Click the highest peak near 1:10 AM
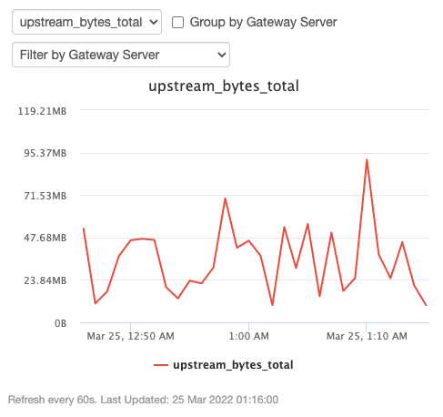Screen dimensions: 443x417 point(367,159)
